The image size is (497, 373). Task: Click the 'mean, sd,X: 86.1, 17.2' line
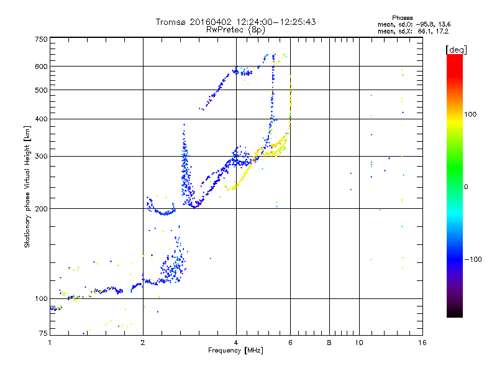click(x=413, y=31)
